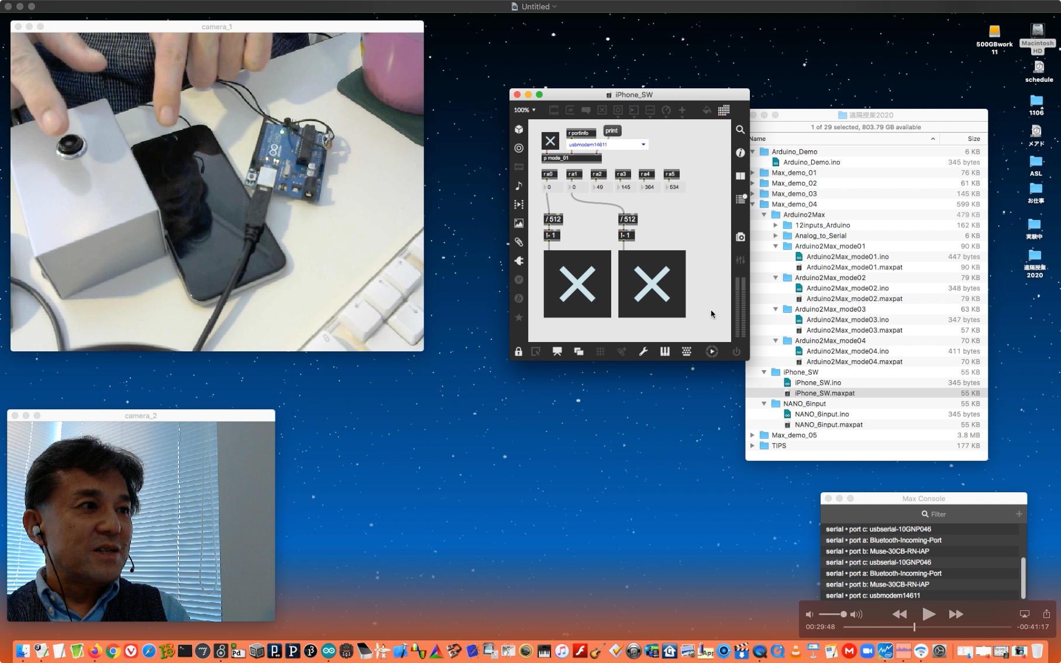The height and width of the screenshot is (663, 1061).
Task: Show the piano keyboard icon in bottom toolbar
Action: [665, 351]
